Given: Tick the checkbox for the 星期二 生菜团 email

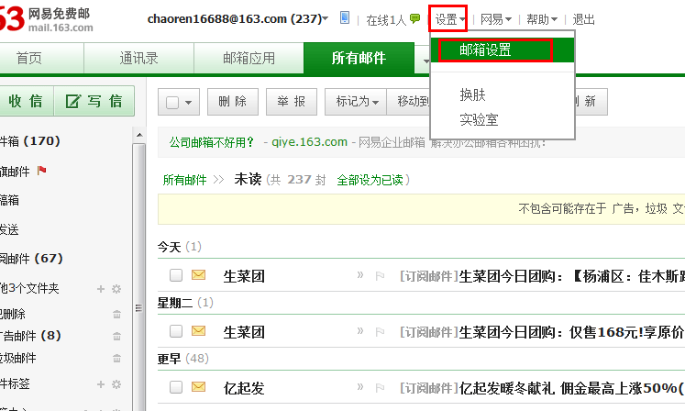Looking at the screenshot, I should click(176, 331).
